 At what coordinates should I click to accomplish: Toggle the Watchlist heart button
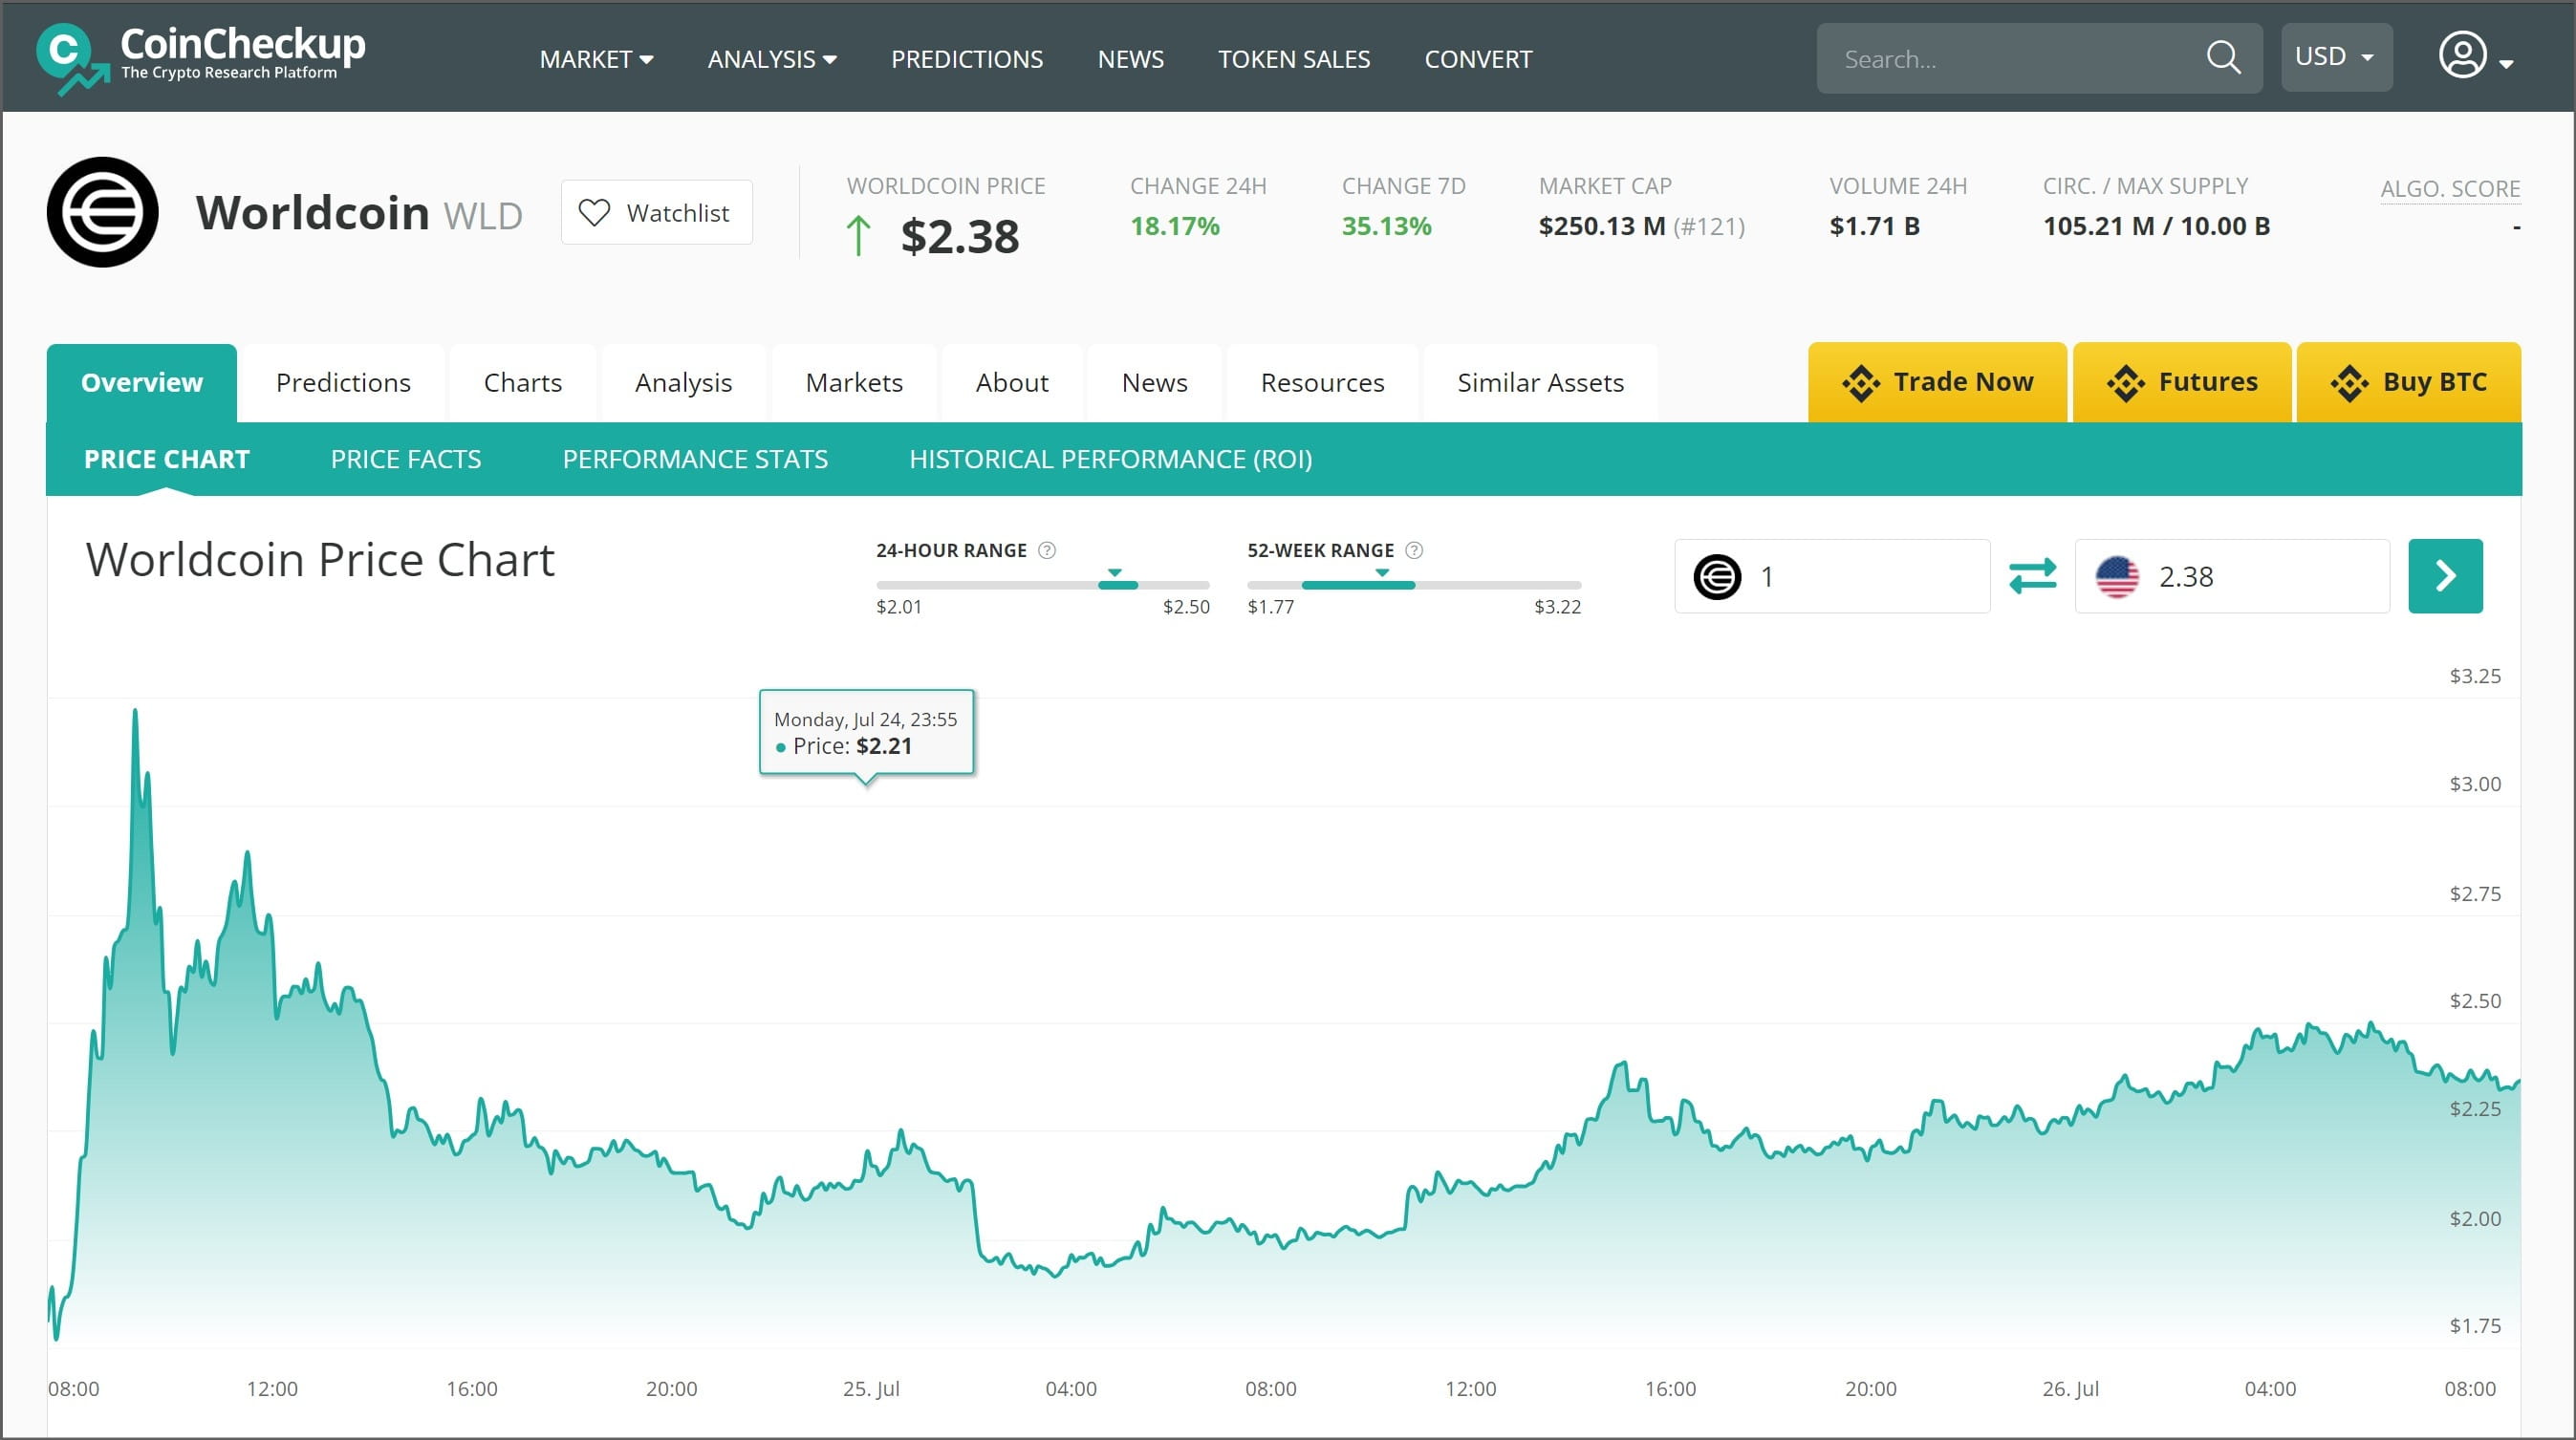(656, 212)
